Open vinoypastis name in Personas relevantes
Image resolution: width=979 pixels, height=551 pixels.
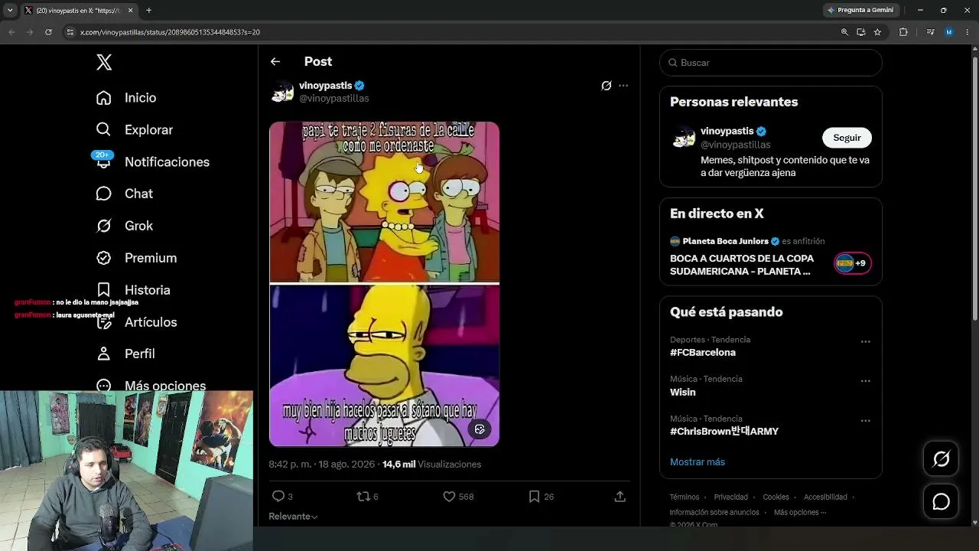pyautogui.click(x=727, y=131)
